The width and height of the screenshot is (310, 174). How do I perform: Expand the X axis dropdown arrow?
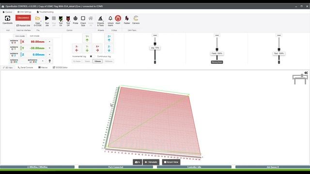(49, 42)
